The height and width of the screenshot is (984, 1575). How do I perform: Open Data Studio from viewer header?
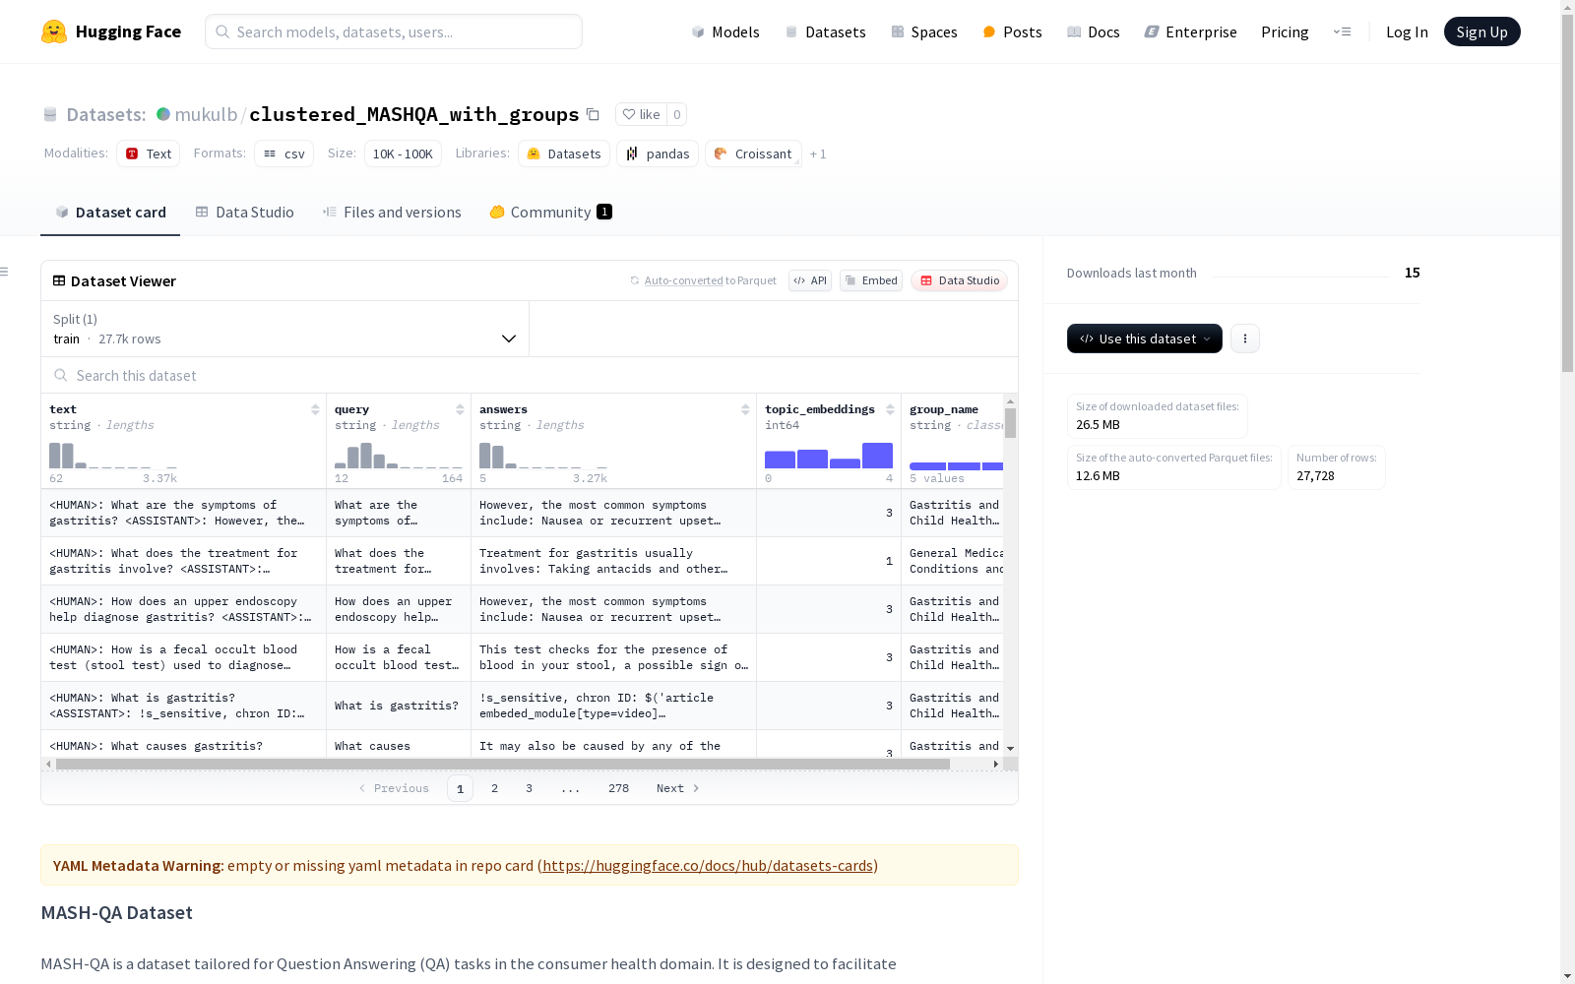(x=959, y=280)
